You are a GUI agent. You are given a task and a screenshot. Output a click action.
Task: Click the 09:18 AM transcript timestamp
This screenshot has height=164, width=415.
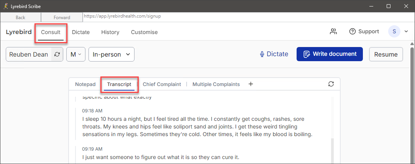(x=92, y=110)
